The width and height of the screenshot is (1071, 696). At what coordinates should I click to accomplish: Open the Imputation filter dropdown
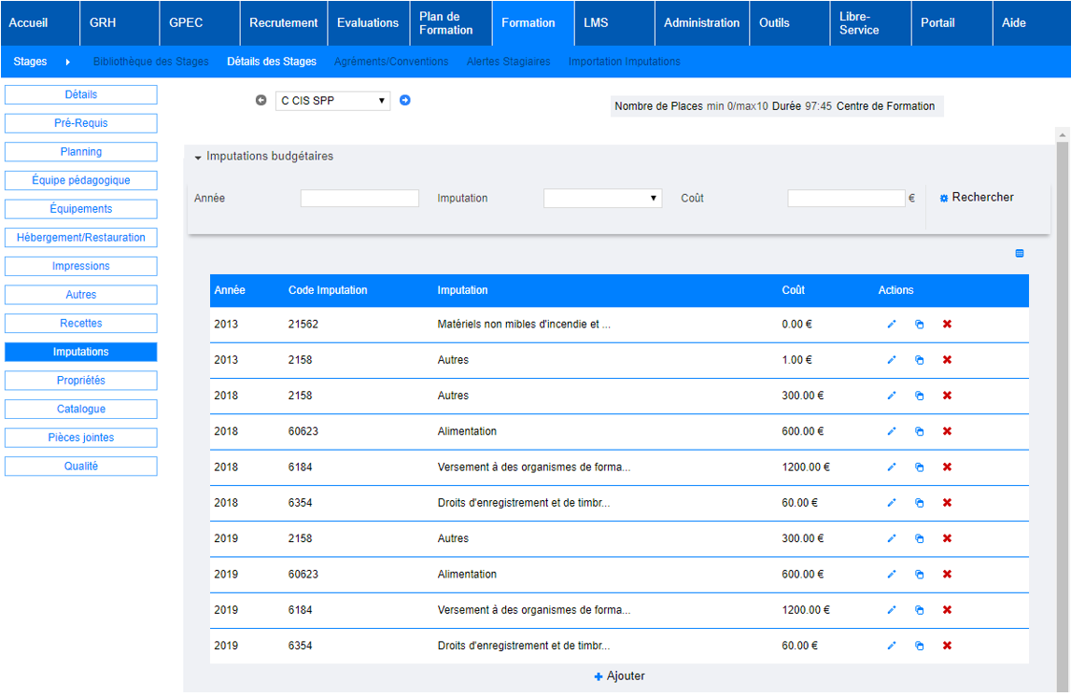[602, 198]
